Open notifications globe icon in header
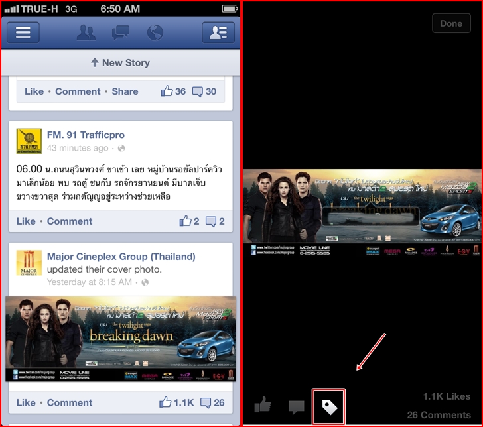The width and height of the screenshot is (483, 427). pos(155,32)
